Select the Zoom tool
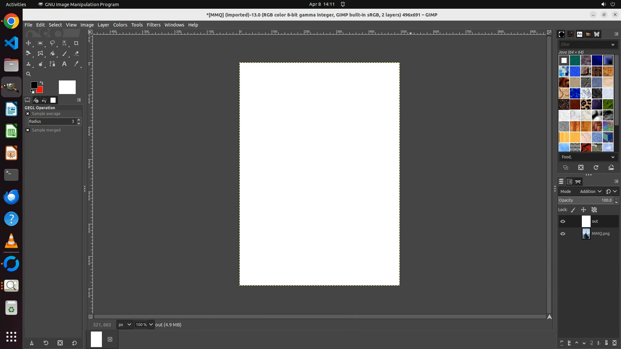This screenshot has height=349, width=621. (28, 74)
